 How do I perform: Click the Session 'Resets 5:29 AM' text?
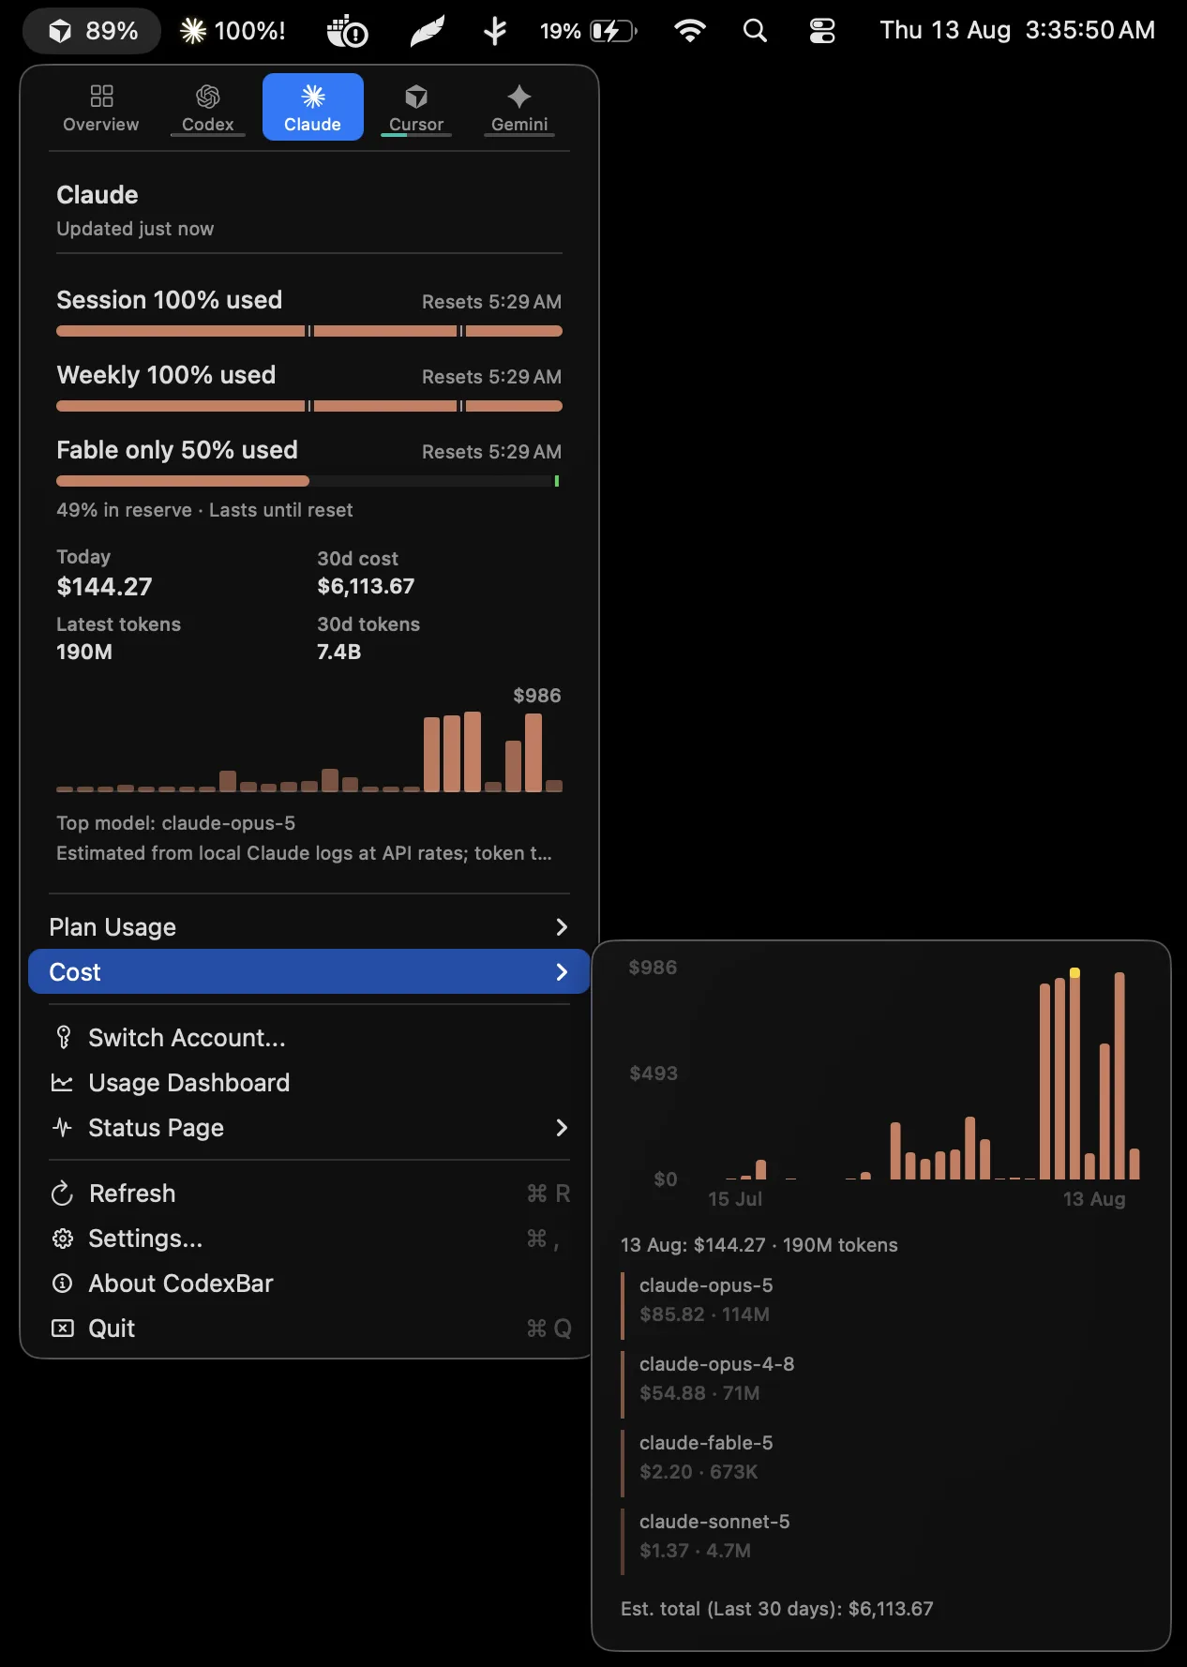[x=491, y=302]
